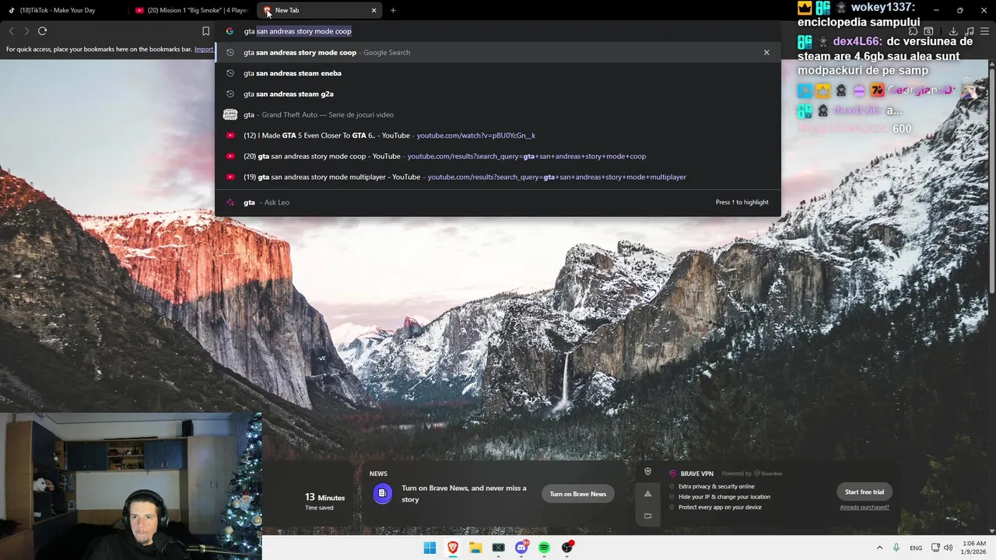Switch to the TikTok - Make Your Day tab
Viewport: 996px width, 560px height.
pos(64,10)
